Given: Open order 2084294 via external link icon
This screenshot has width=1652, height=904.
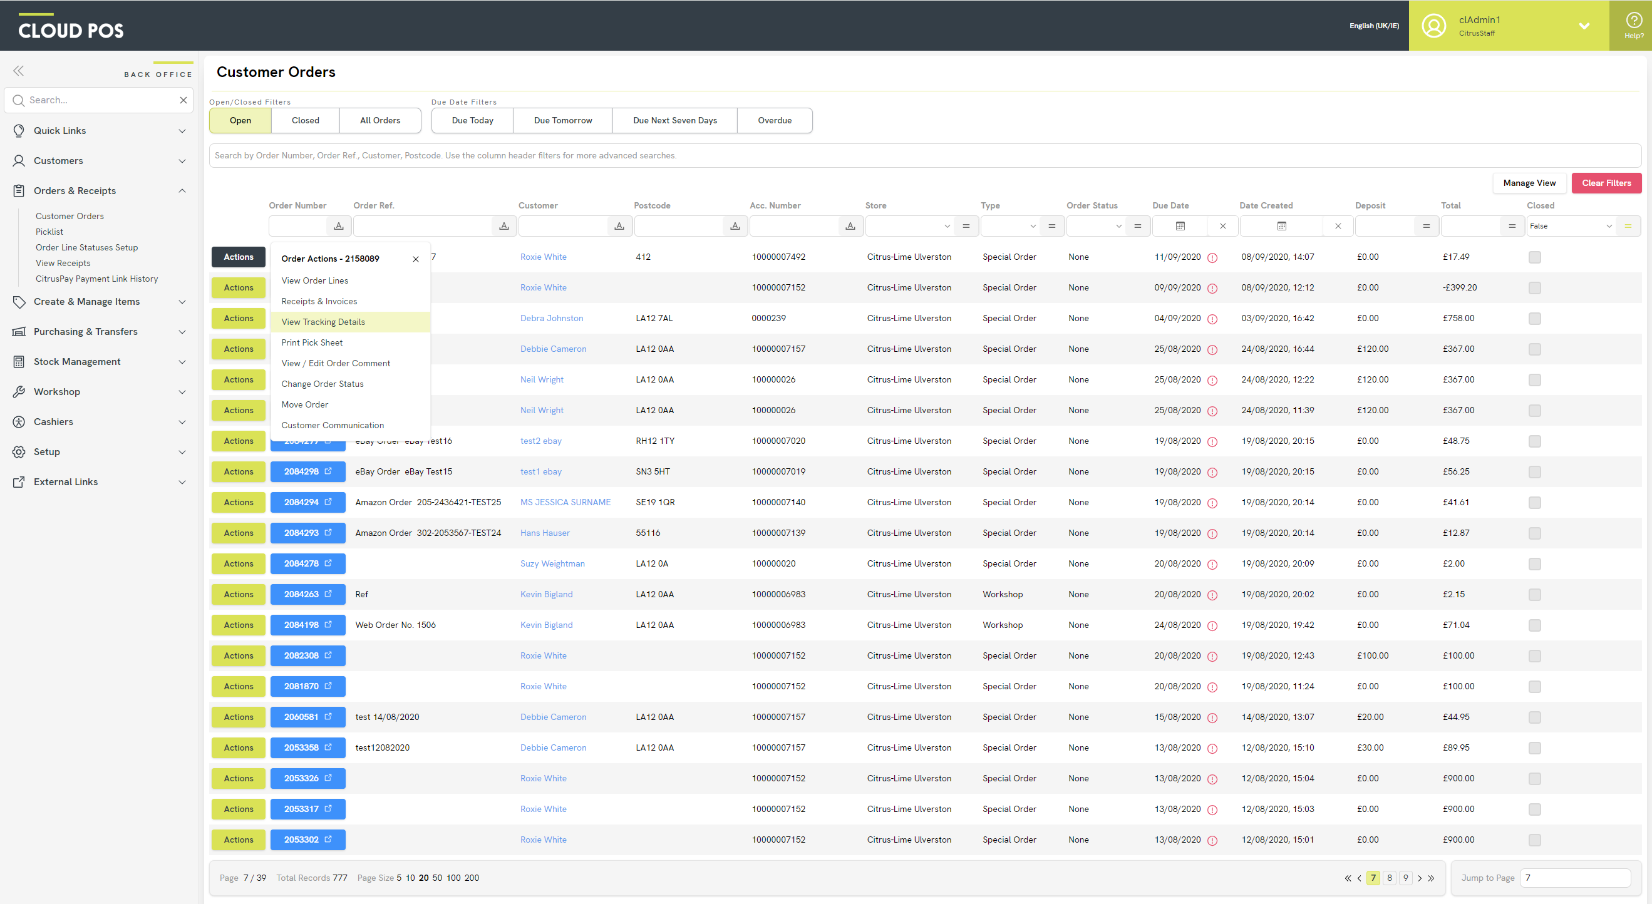Looking at the screenshot, I should 327,502.
